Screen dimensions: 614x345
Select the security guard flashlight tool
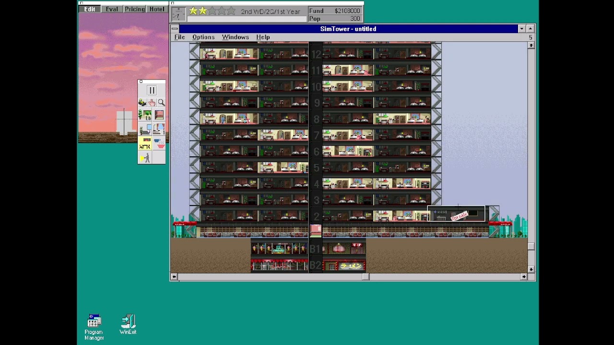145,157
